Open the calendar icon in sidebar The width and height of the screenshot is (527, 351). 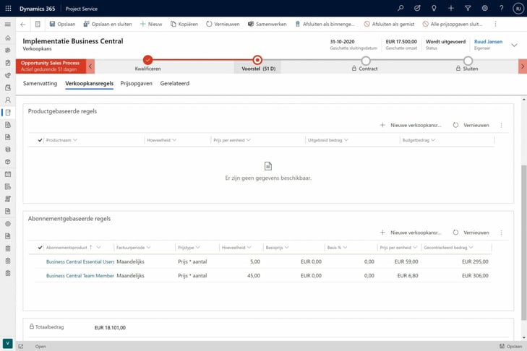pos(8,174)
